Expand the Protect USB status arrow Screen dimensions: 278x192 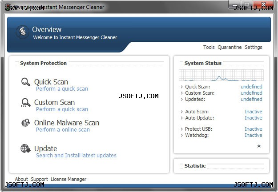pos(182,129)
